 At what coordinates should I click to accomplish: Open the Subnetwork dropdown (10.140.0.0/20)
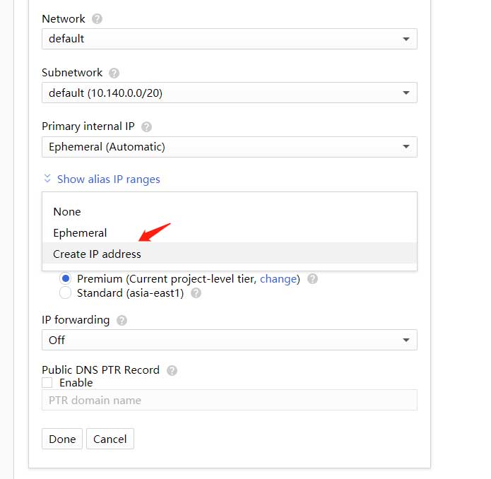pos(229,93)
